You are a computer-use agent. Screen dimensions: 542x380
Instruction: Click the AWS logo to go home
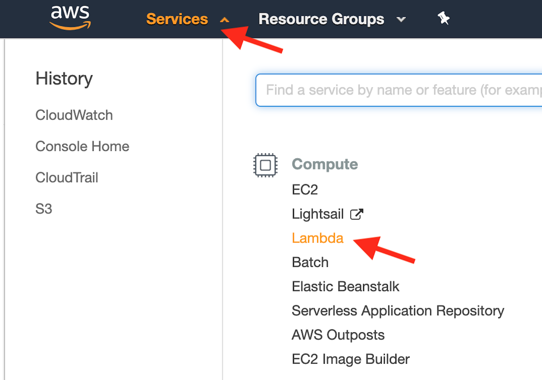point(70,18)
